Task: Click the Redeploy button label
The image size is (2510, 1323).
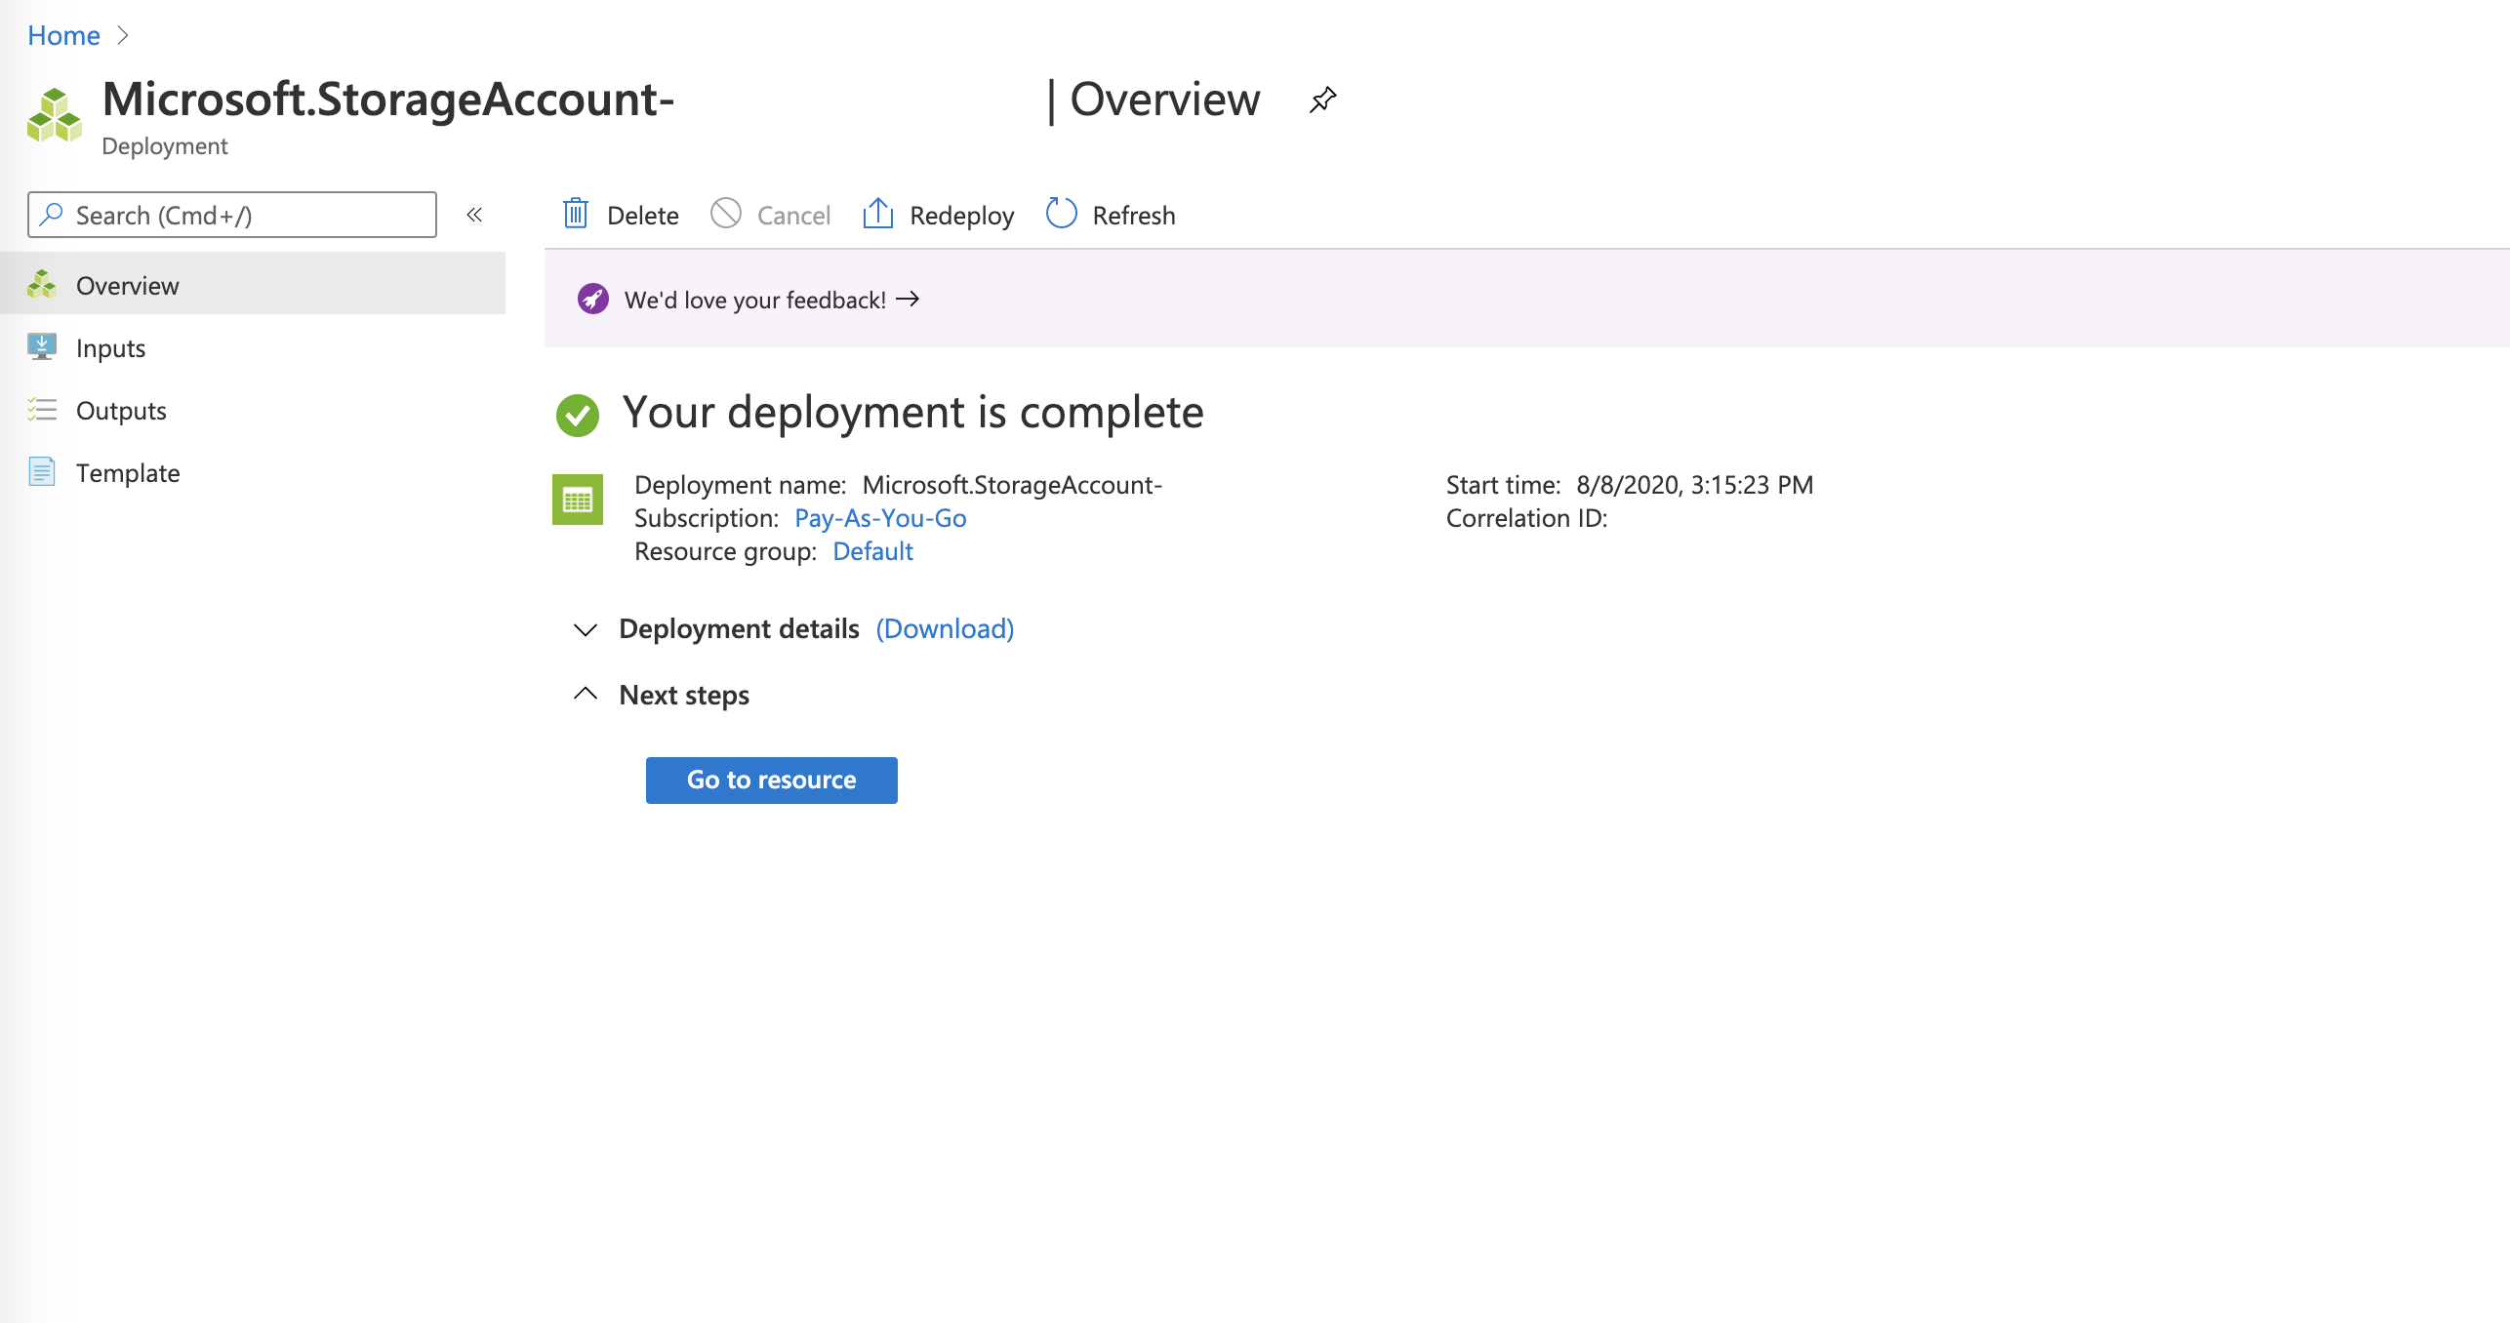Action: (x=962, y=216)
